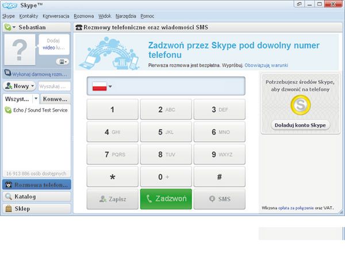The height and width of the screenshot is (253, 345).
Task: Tap the asterisk key on keypad
Action: (x=113, y=177)
